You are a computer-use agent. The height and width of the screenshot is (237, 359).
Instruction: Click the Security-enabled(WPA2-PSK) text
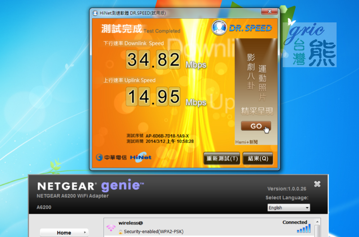153,232
